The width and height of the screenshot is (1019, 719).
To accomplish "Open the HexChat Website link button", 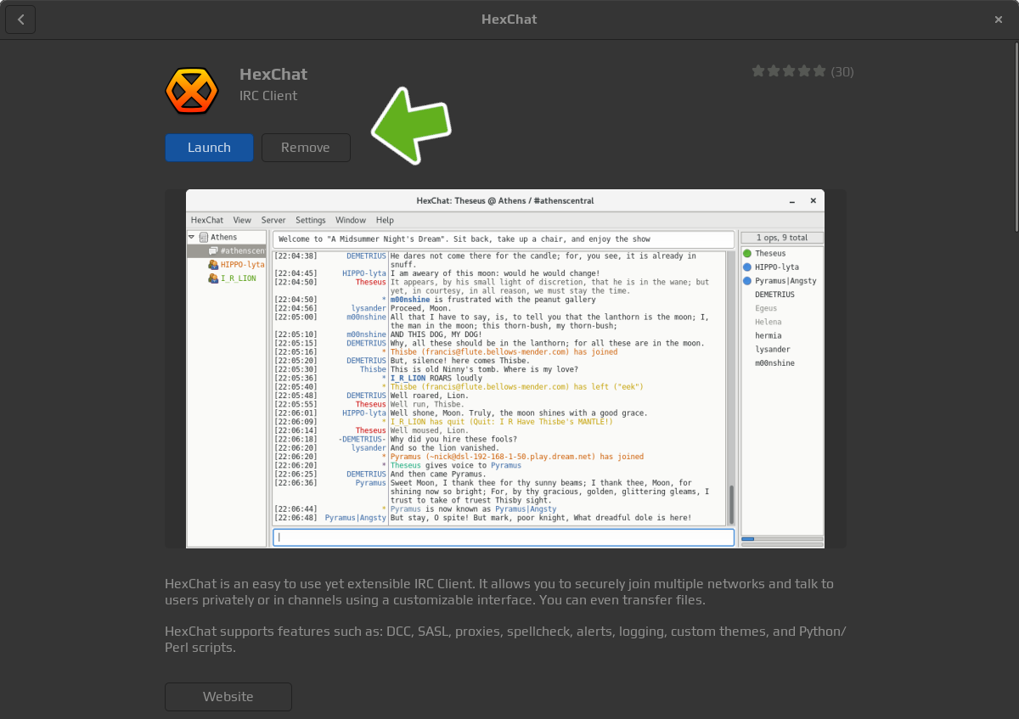I will pyautogui.click(x=228, y=697).
